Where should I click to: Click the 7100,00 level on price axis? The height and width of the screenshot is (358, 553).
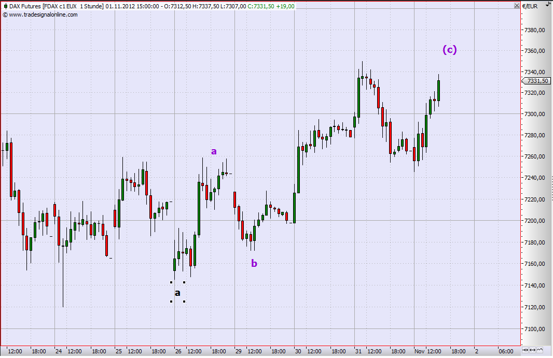[534, 329]
